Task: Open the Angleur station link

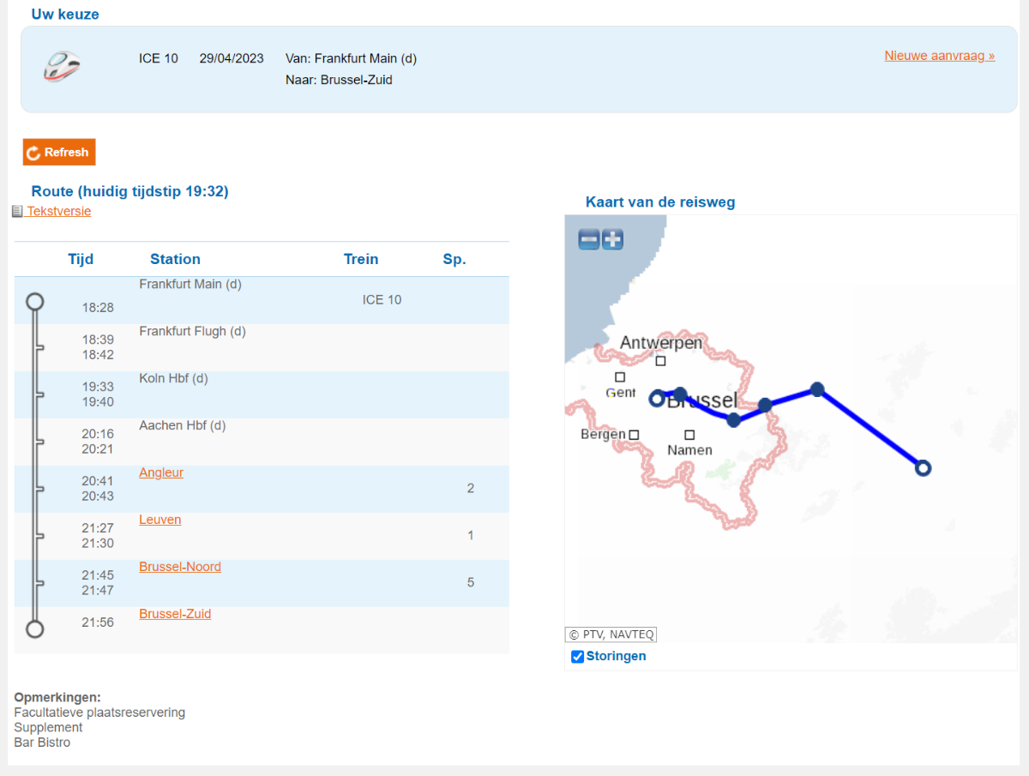Action: point(161,472)
